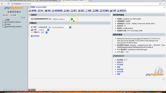Viewport: 166px width, 93px height.
Task: Open the 貢獻 (Contribute) link
Action: coord(119,67)
